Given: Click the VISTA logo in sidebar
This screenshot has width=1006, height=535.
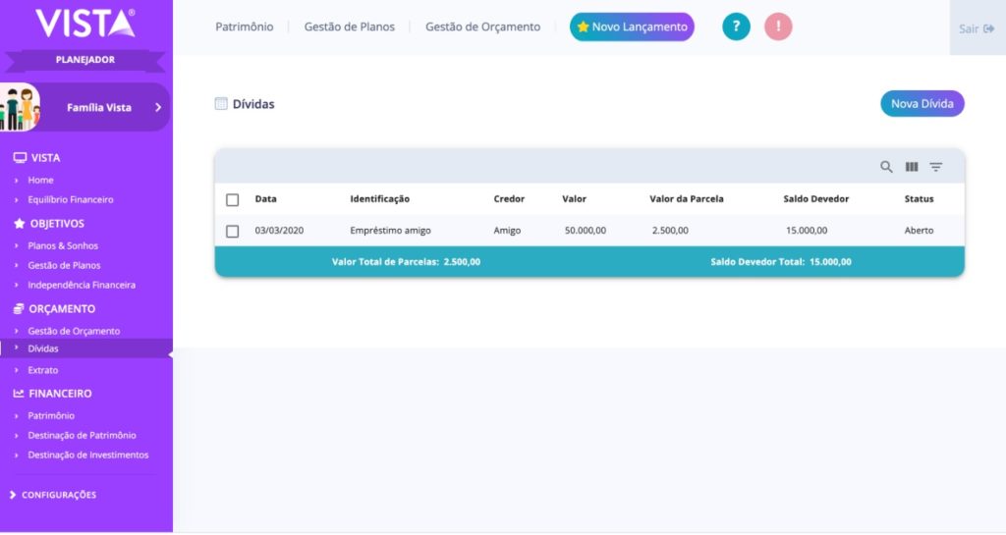Looking at the screenshot, I should pyautogui.click(x=85, y=23).
